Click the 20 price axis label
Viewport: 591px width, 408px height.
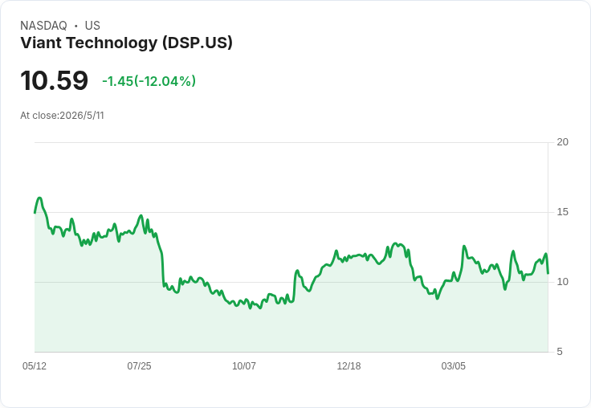tap(562, 142)
